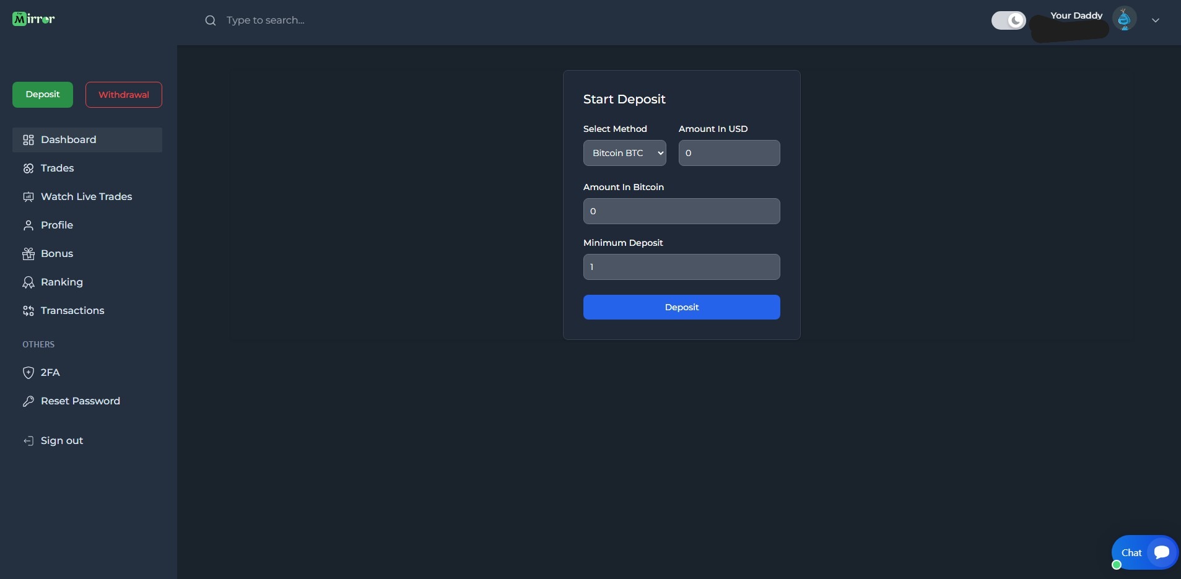Expand the user account chevron menu
The height and width of the screenshot is (579, 1181).
(x=1155, y=20)
